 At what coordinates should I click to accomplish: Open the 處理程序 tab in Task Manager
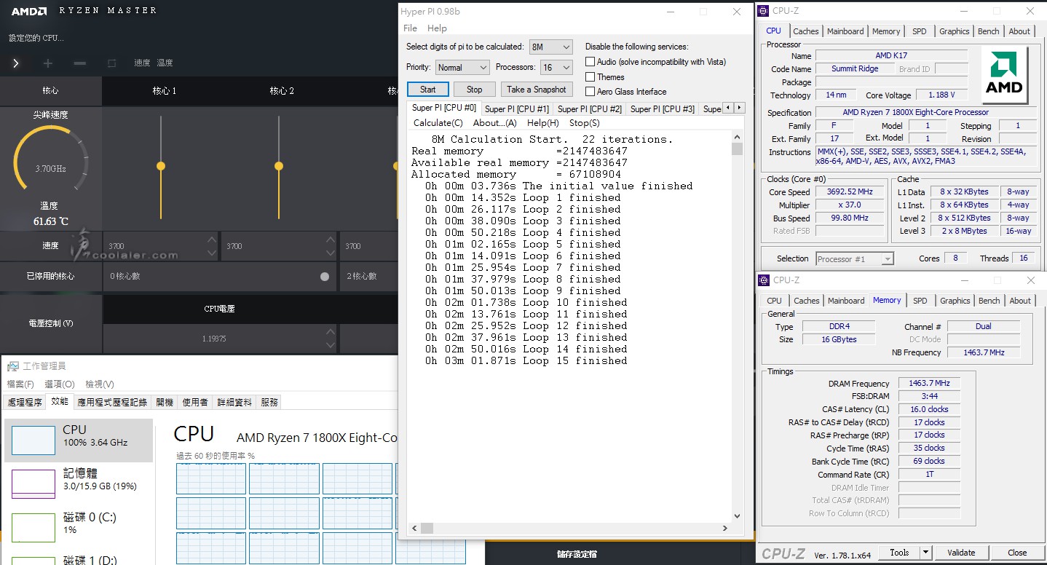click(25, 402)
